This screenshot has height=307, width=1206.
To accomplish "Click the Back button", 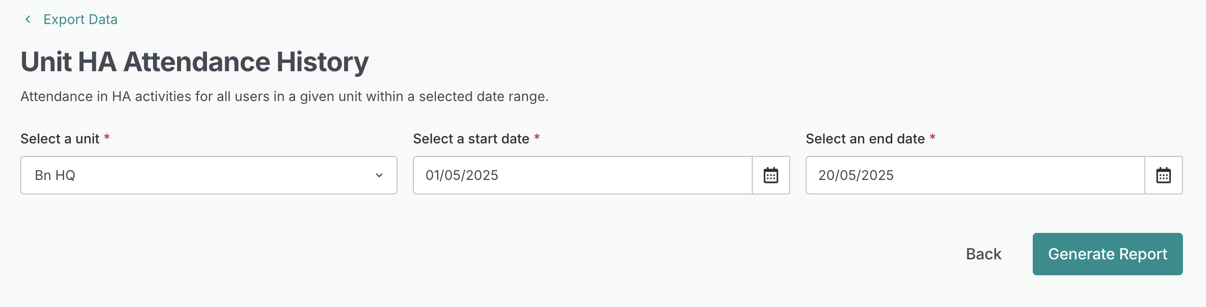I will [x=983, y=254].
